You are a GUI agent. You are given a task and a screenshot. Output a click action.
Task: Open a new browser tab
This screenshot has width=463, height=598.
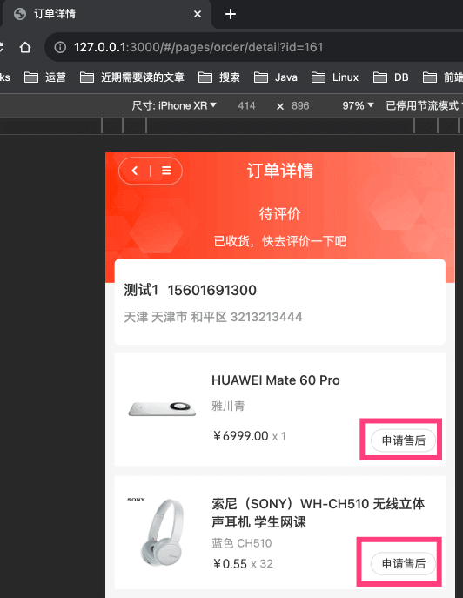click(231, 14)
